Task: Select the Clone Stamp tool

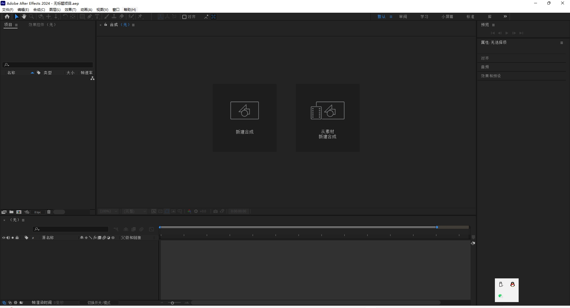Action: tap(114, 17)
